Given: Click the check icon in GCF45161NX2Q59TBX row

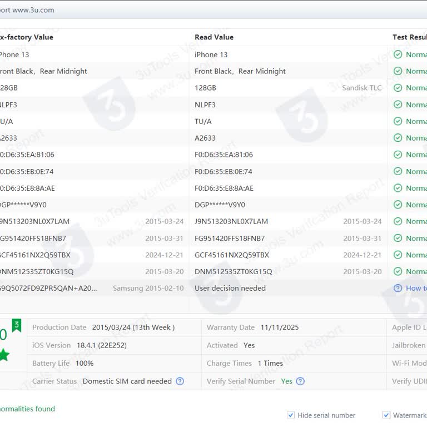Looking at the screenshot, I should tap(398, 255).
